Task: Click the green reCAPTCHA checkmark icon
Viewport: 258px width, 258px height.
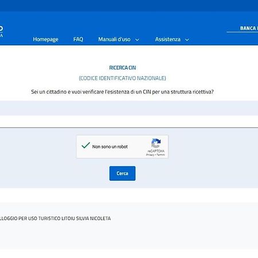Action: pyautogui.click(x=85, y=146)
